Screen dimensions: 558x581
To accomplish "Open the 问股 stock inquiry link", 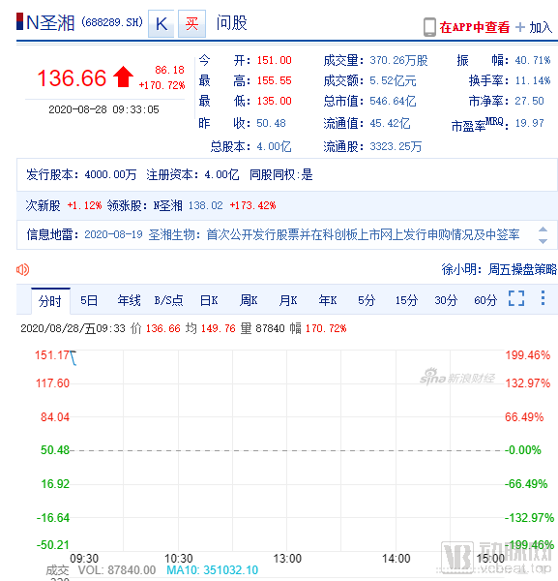I will click(232, 23).
